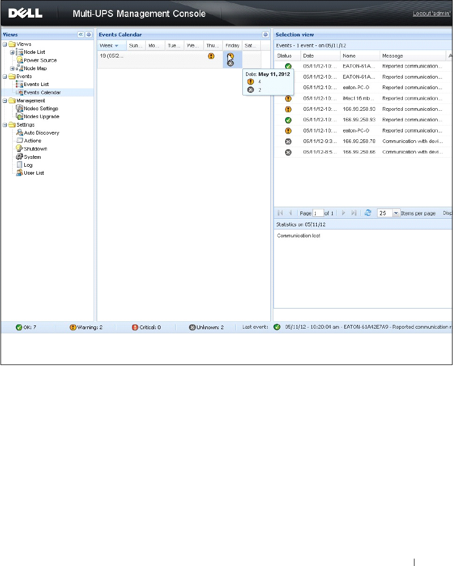Open Power Source view
The image size is (453, 566).
click(40, 60)
